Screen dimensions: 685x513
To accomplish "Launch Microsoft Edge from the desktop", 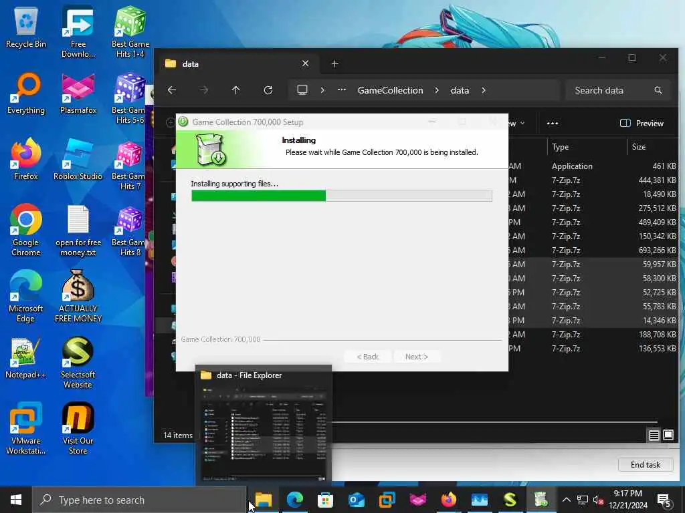I will click(26, 297).
